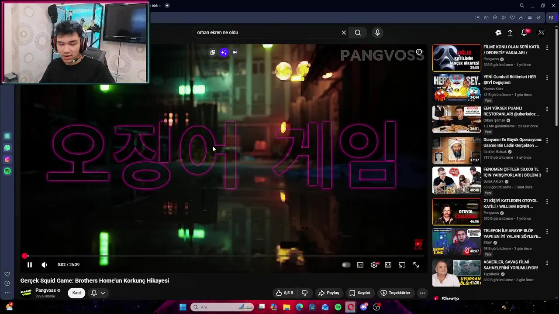Click the Windows taskbar search box 'Ara'

coord(223,307)
